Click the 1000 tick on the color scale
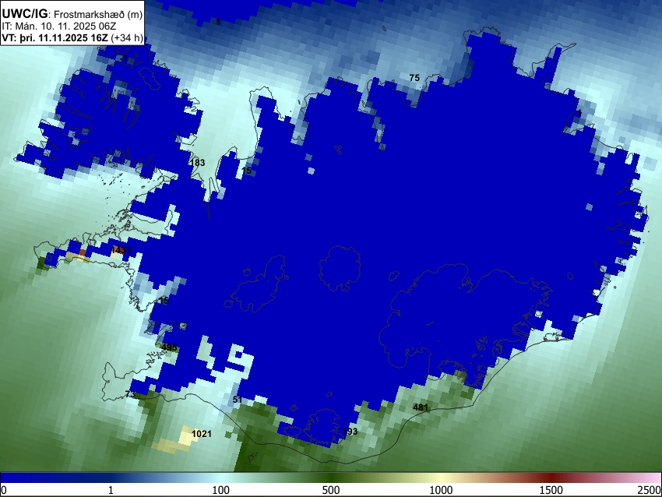 tap(441, 490)
